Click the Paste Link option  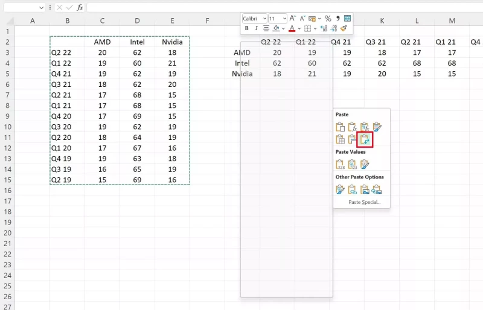[x=353, y=189]
